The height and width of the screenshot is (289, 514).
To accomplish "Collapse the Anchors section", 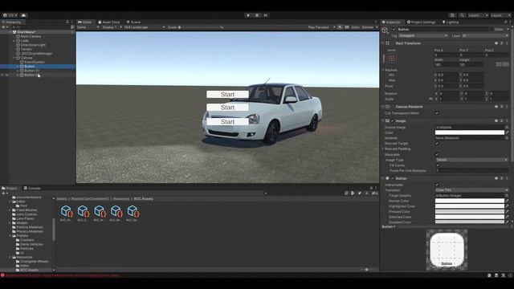I will pos(382,70).
